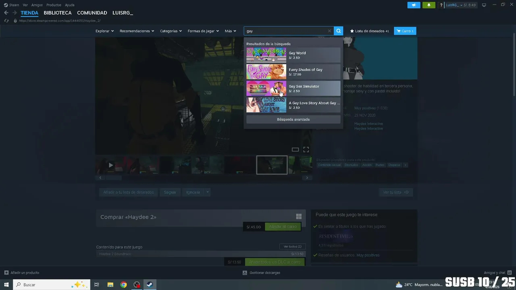Click the Puzles tag
Image resolution: width=516 pixels, height=290 pixels.
380,165
